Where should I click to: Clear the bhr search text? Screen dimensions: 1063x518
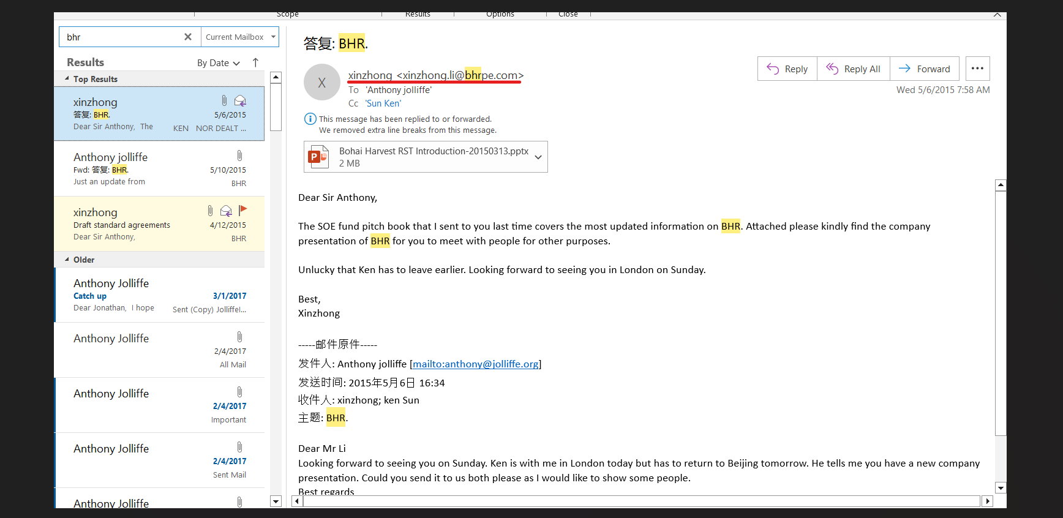pos(188,37)
